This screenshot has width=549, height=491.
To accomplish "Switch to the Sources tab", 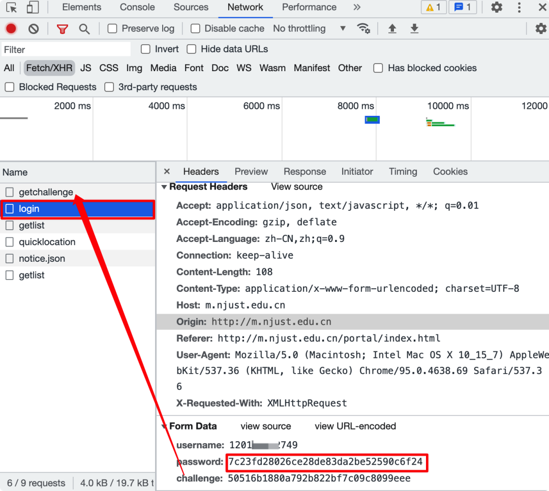I will click(191, 7).
